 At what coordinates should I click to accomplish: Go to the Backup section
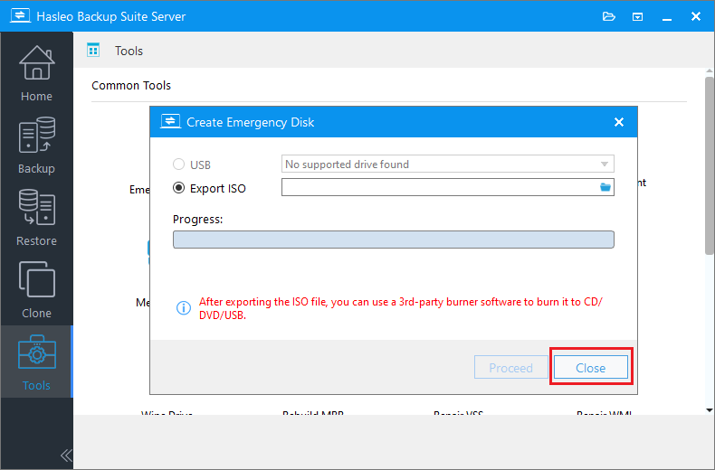point(36,144)
